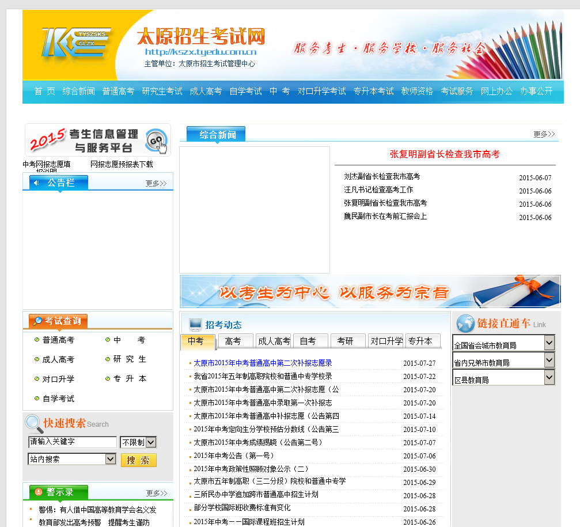The height and width of the screenshot is (527, 580).
Task: Open headline 张复明副省长检查我市高考 in red
Action: pyautogui.click(x=445, y=154)
